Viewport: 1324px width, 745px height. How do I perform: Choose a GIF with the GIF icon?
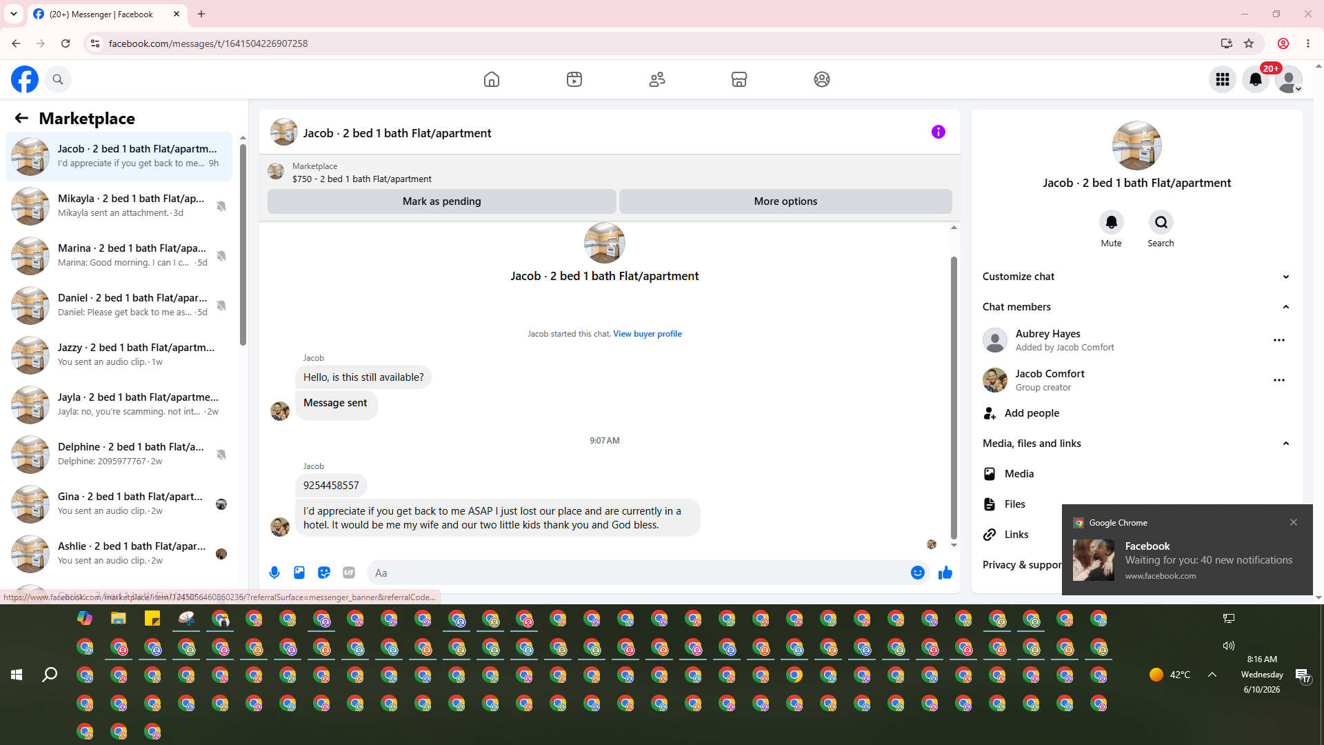tap(349, 573)
